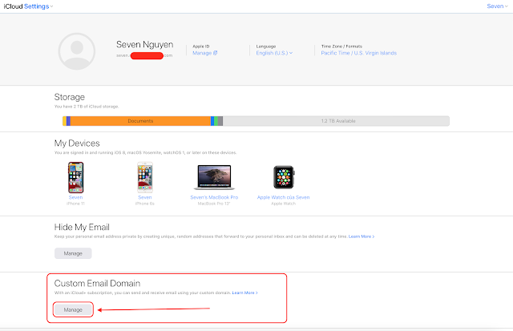The height and width of the screenshot is (331, 513).
Task: Select the Seven's MacBook Pro device icon
Action: click(214, 177)
